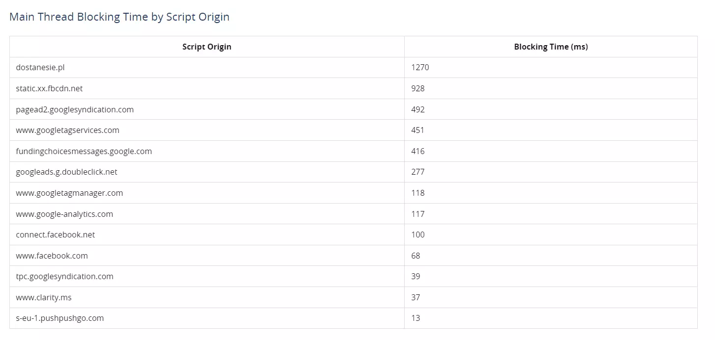This screenshot has width=715, height=340.
Task: Select the www.google-analytics.com row
Action: 353,214
